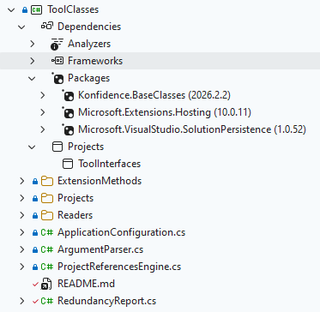Image resolution: width=320 pixels, height=312 pixels.
Task: Select the Dependencies label
Action: click(x=89, y=27)
